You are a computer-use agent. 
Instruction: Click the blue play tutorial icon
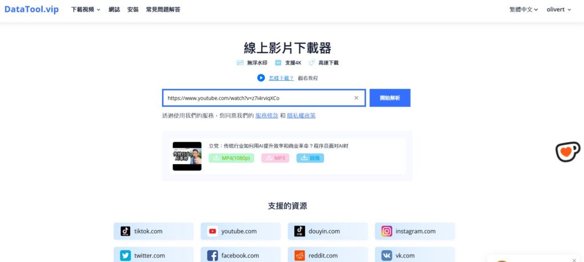click(261, 78)
